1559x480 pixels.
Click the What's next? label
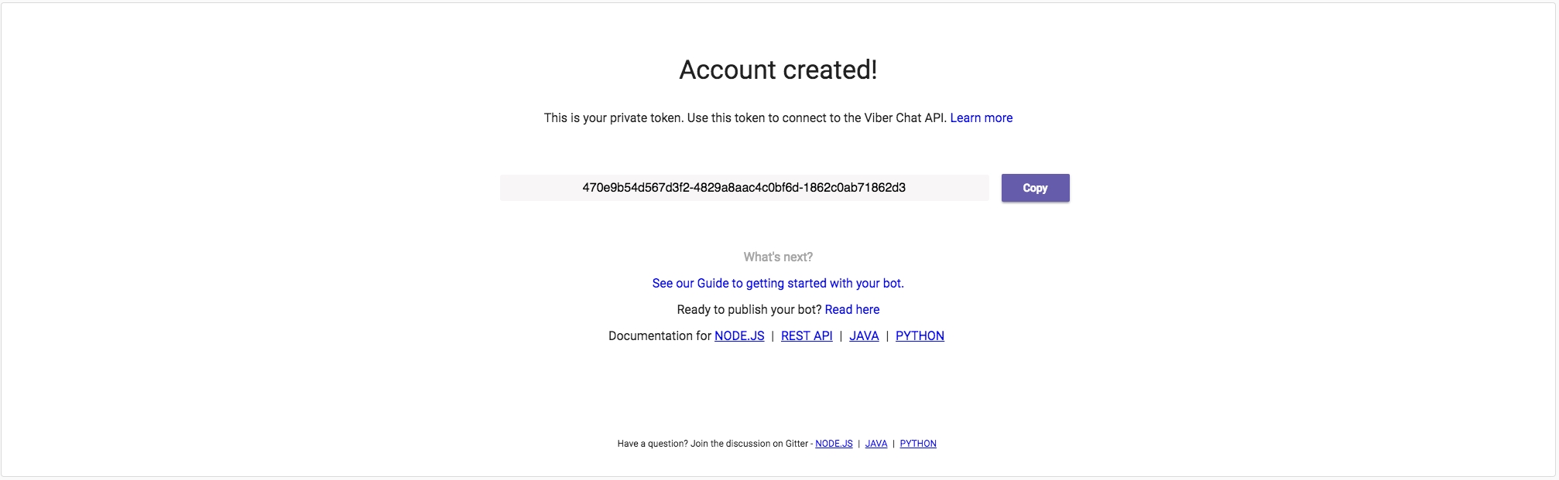(778, 257)
